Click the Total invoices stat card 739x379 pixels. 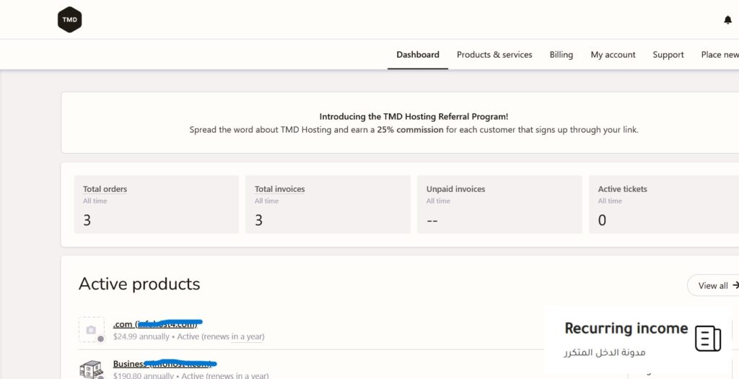click(328, 204)
